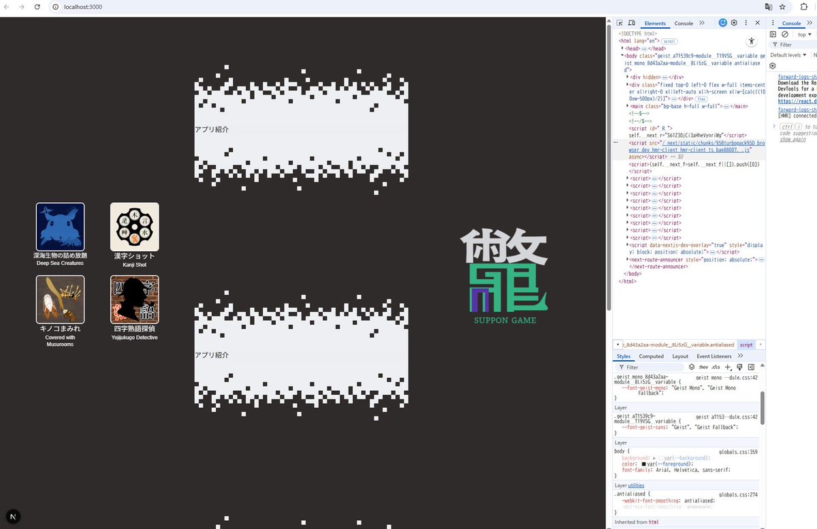Toggle the computed styles sidebar
The image size is (817, 529).
coord(751,367)
